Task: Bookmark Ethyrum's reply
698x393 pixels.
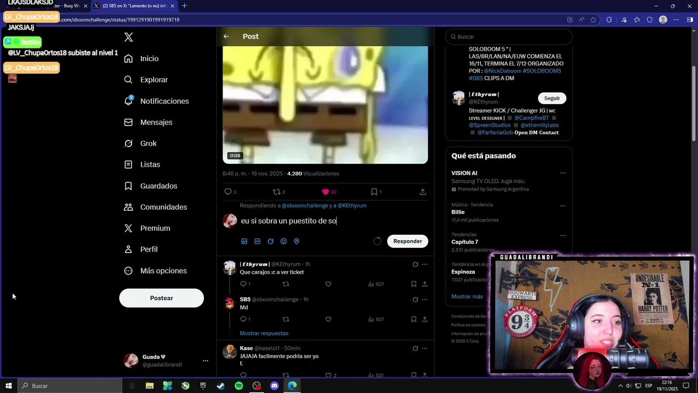Action: pos(414,284)
